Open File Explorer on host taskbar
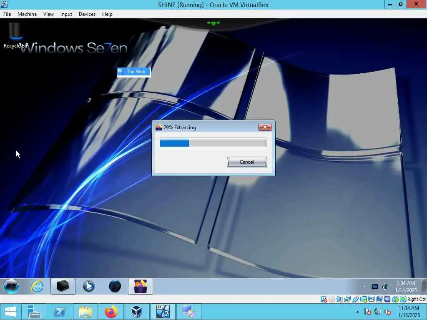The image size is (427, 320). point(85,312)
